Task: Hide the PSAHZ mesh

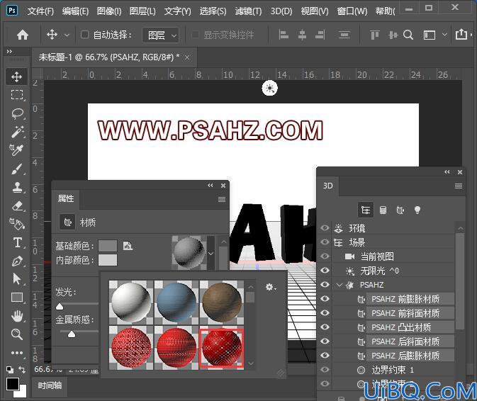Action: tap(325, 285)
